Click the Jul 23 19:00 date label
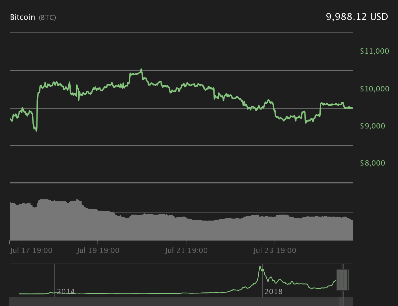 [x=275, y=250]
